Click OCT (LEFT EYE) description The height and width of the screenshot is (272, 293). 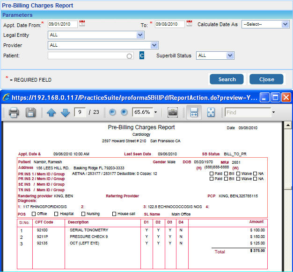tap(84, 243)
